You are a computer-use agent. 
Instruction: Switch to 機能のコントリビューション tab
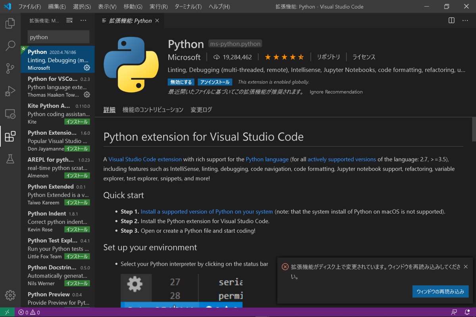tap(153, 110)
